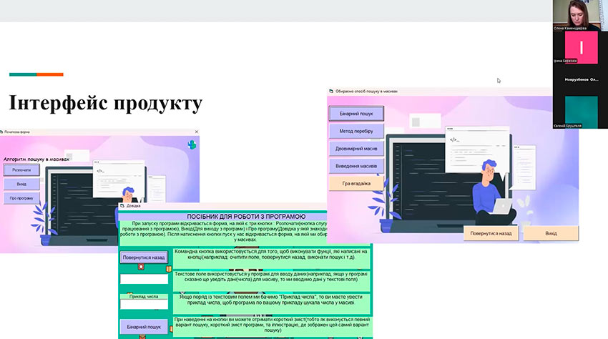608x339 pixels.
Task: Click the window icon in the Довідка title bar
Action: [122, 206]
